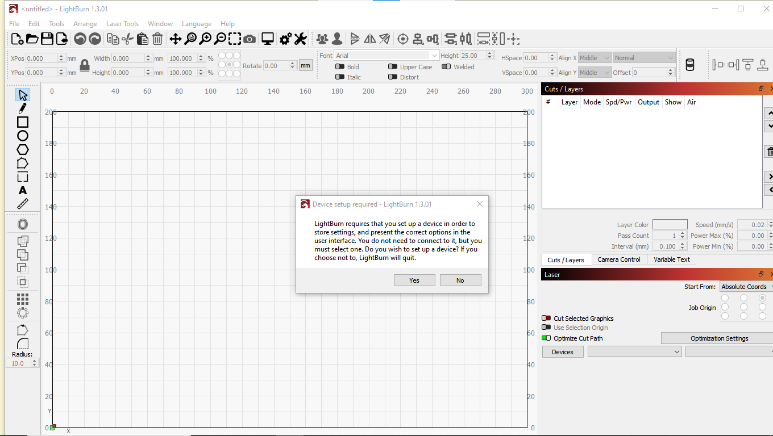Click Yes in the device setup dialog
Viewport: 773px width, 436px height.
point(414,280)
